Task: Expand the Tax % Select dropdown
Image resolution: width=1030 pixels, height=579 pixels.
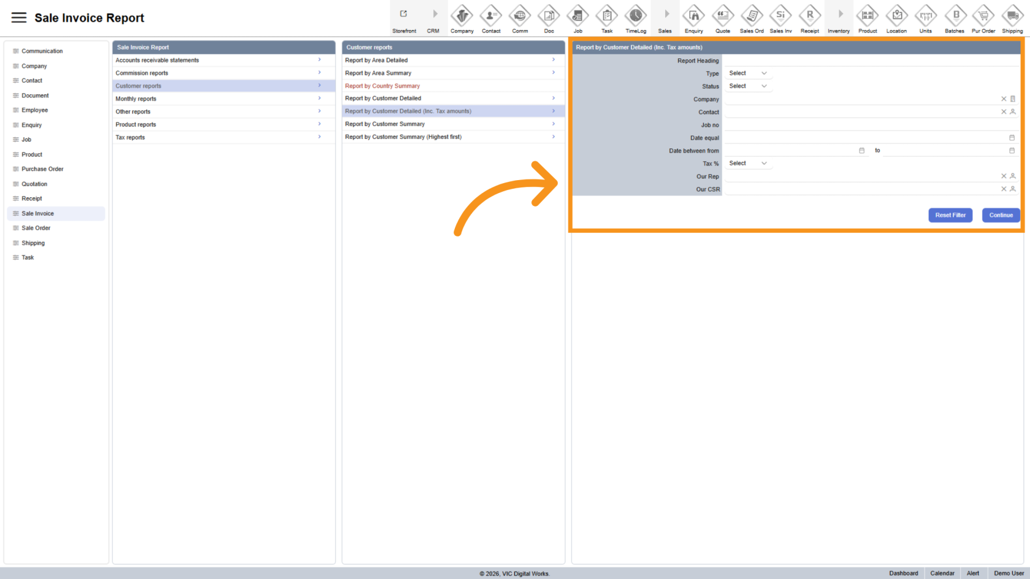Action: coord(747,164)
